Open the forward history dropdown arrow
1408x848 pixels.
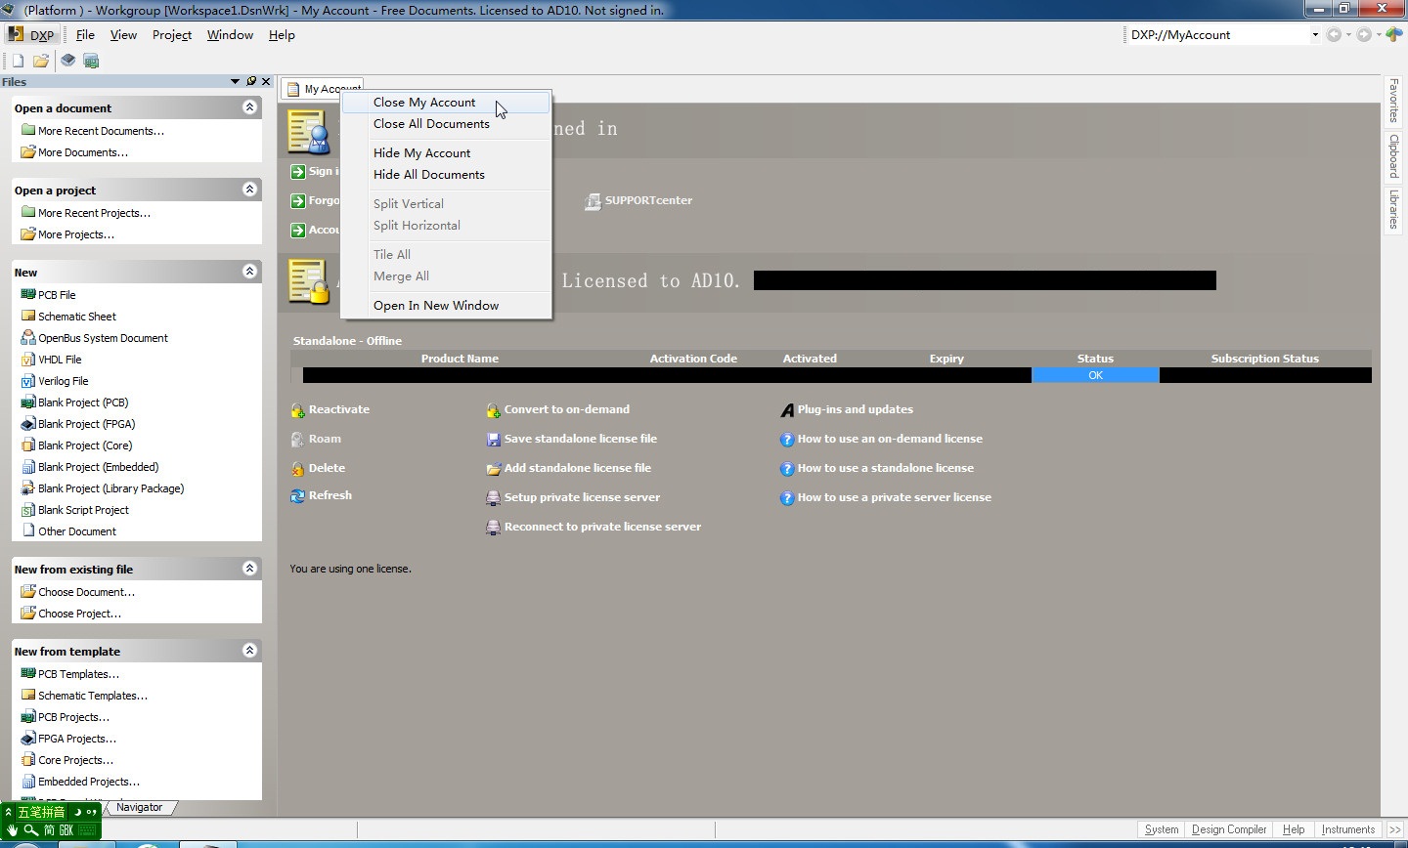tap(1379, 34)
